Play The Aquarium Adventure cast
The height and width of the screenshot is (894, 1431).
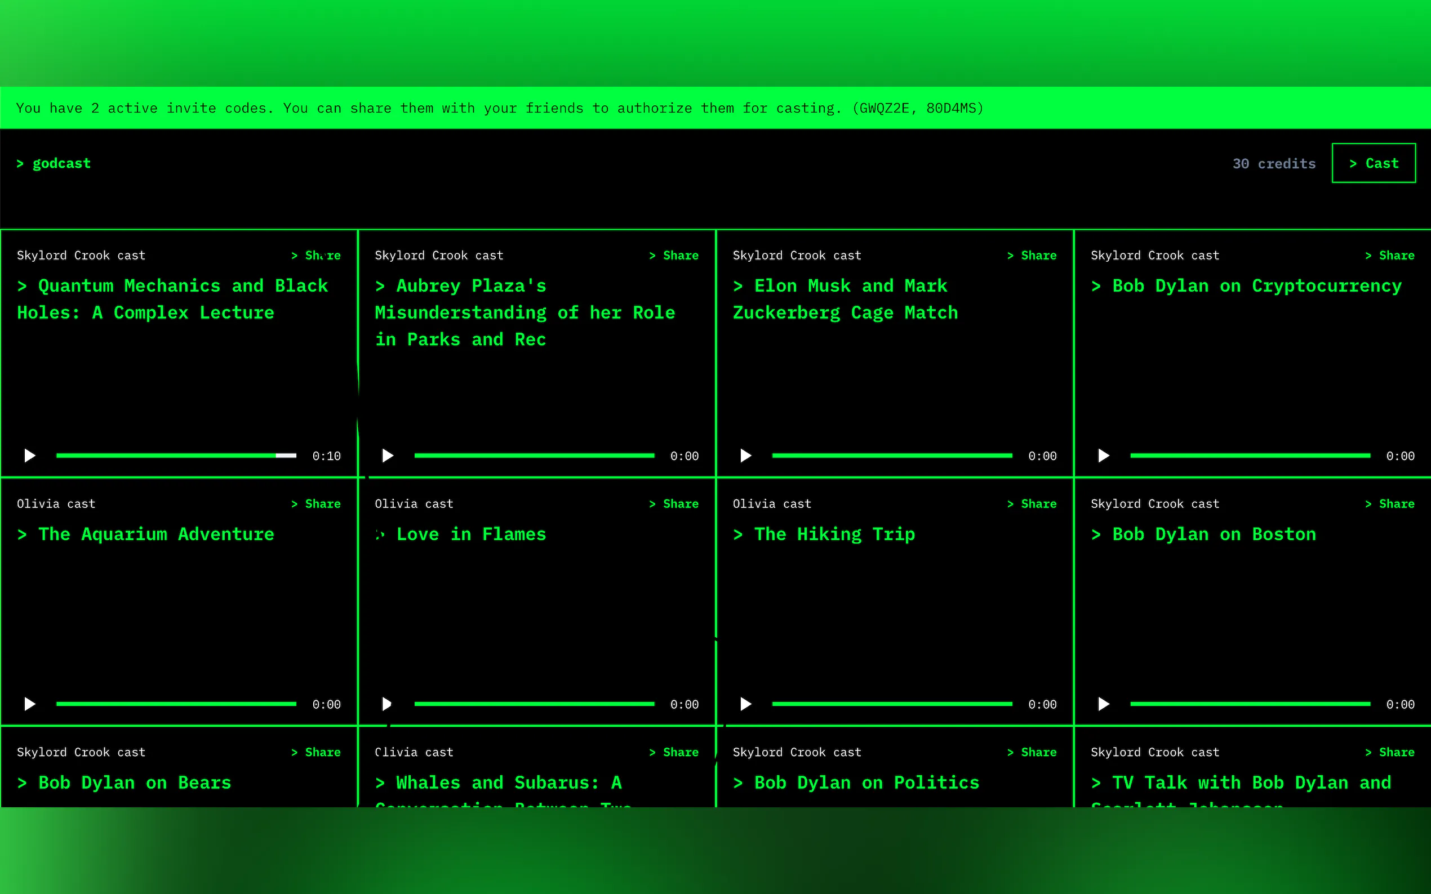click(30, 704)
